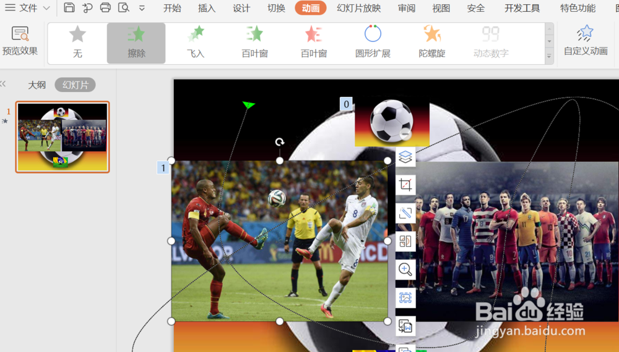Expand the dropdown arrow beside 文件

tap(46, 8)
